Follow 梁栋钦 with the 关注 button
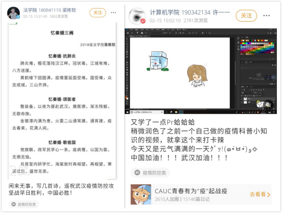Screen dimensions: 282x213 tap(98, 13)
